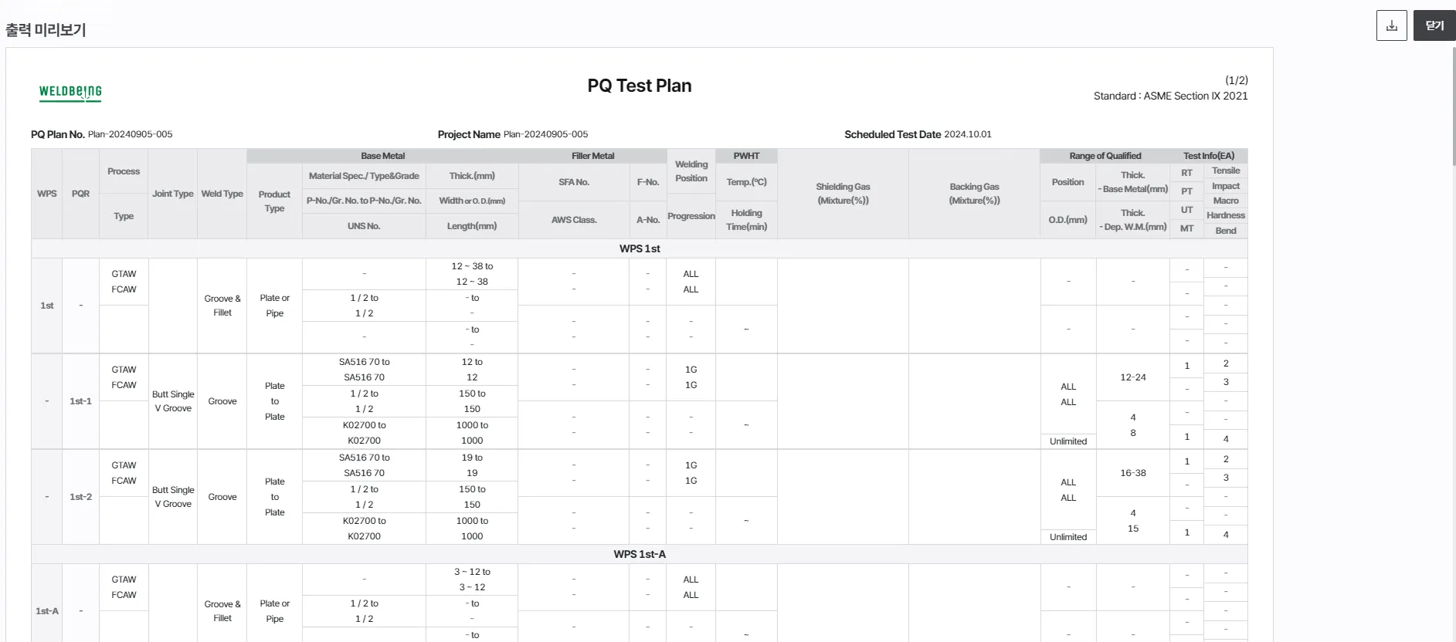This screenshot has height=642, width=1456.
Task: Click the Test Info(EA) column header
Action: point(1209,156)
